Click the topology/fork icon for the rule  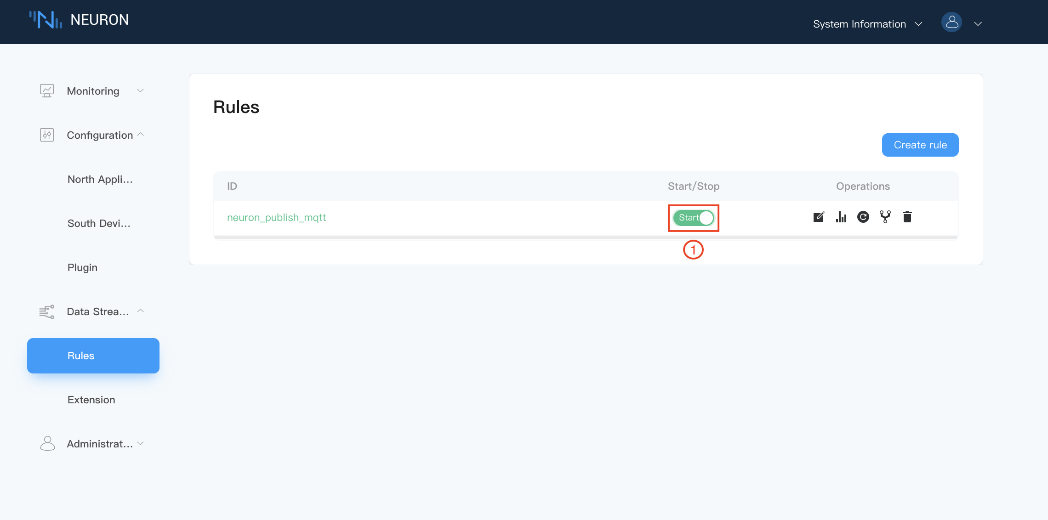click(x=885, y=216)
